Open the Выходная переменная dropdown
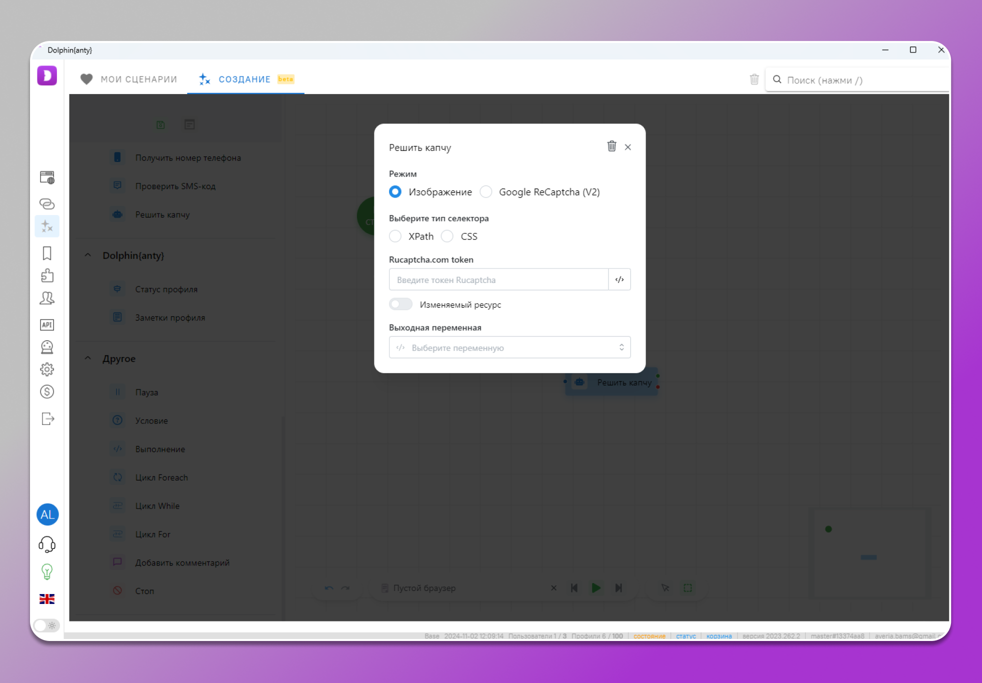Image resolution: width=982 pixels, height=683 pixels. pyautogui.click(x=509, y=347)
